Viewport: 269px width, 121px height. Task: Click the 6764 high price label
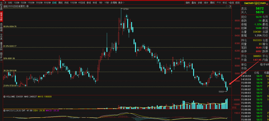pyautogui.click(x=126, y=9)
